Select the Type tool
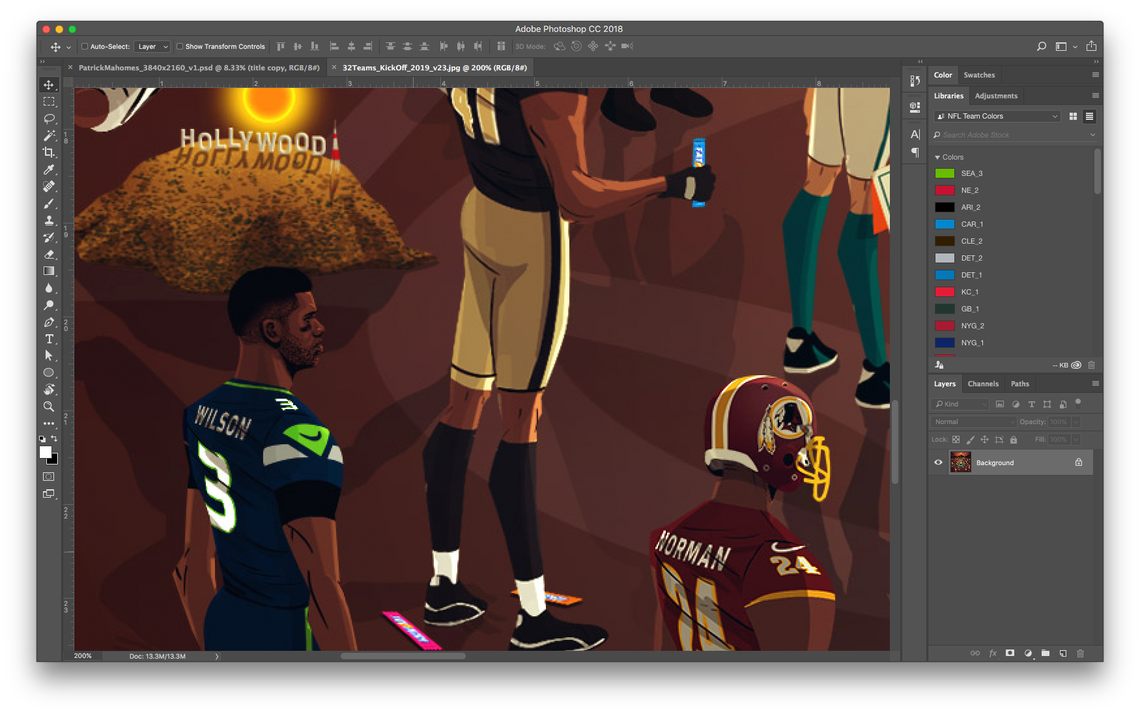This screenshot has height=714, width=1140. pos(49,339)
